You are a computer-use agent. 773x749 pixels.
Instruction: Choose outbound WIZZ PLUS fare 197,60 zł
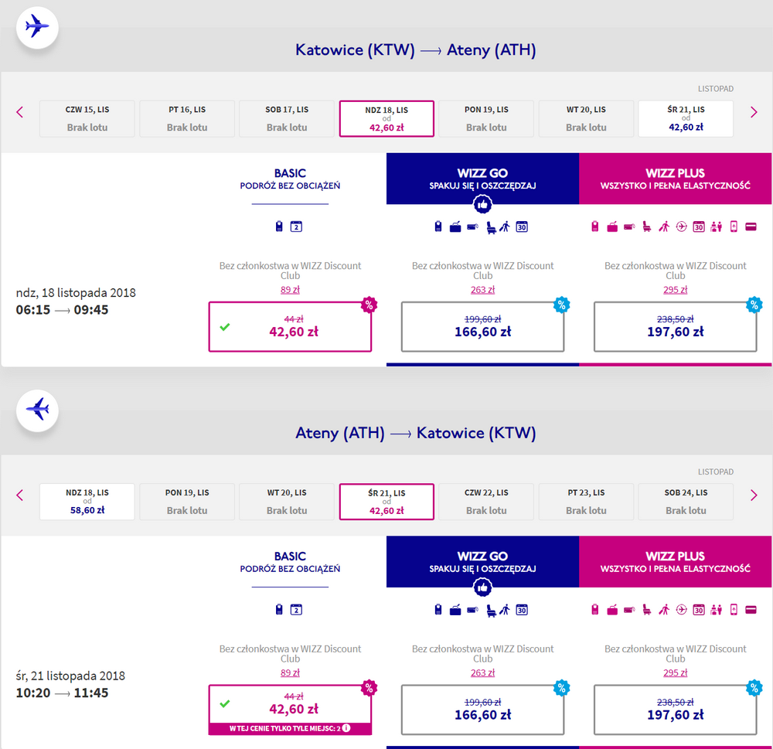point(676,326)
